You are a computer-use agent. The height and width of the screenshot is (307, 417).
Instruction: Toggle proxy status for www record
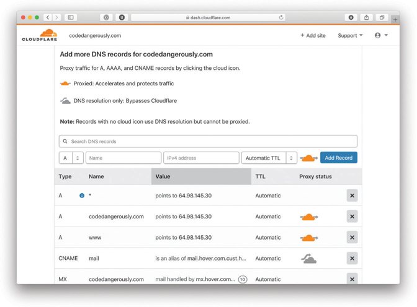(x=308, y=238)
